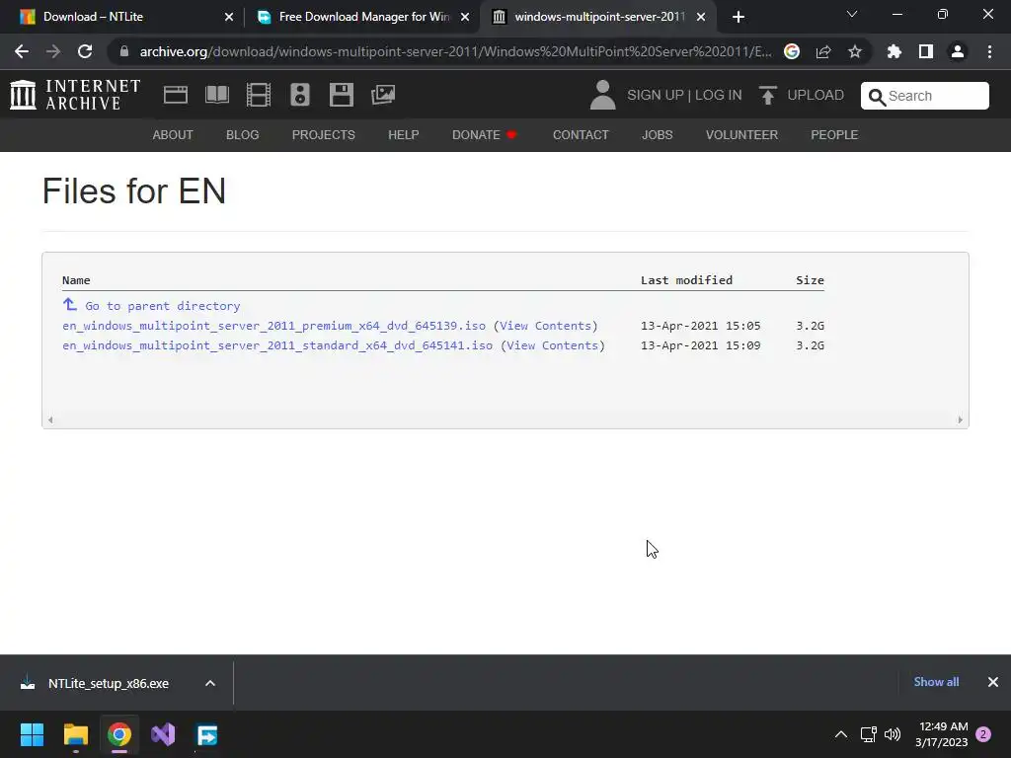Open Chrome profile icon
This screenshot has width=1011, height=758.
(958, 51)
